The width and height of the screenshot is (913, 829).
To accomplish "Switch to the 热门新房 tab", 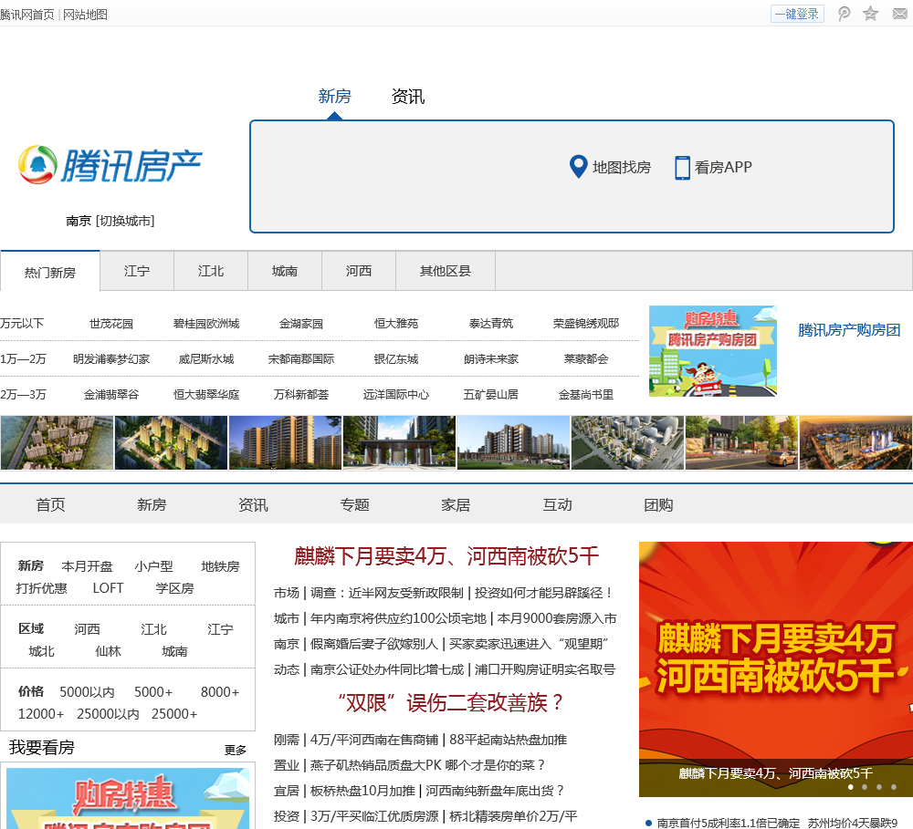I will [x=50, y=272].
